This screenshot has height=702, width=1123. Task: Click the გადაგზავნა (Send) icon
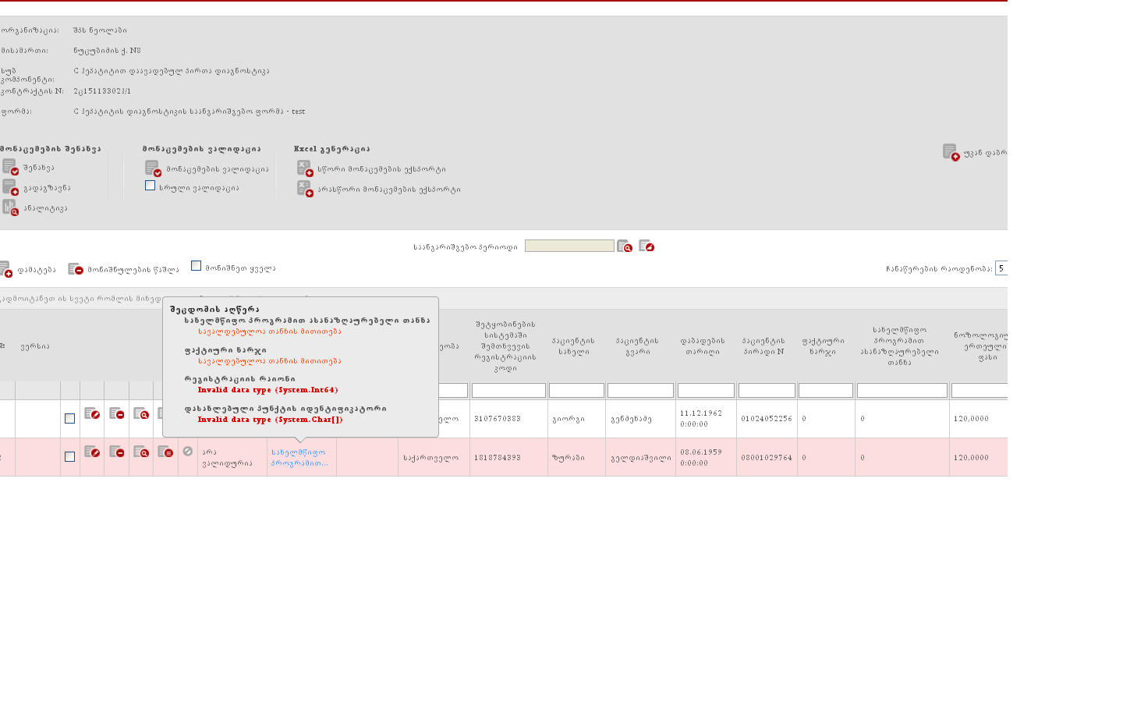pyautogui.click(x=10, y=187)
